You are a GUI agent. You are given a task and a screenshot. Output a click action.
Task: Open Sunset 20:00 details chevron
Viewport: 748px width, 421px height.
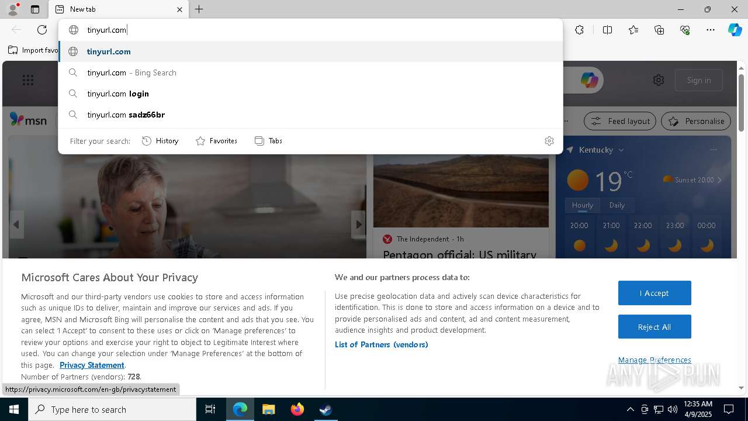coord(719,180)
